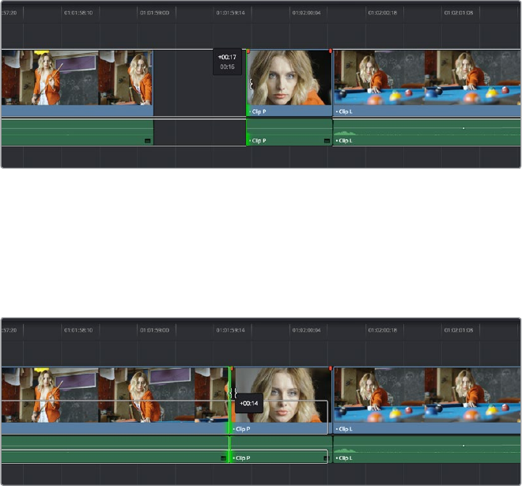The image size is (522, 486).
Task: Click ruler timecode 01:02:00:04 in lower timeline
Action: (x=306, y=330)
